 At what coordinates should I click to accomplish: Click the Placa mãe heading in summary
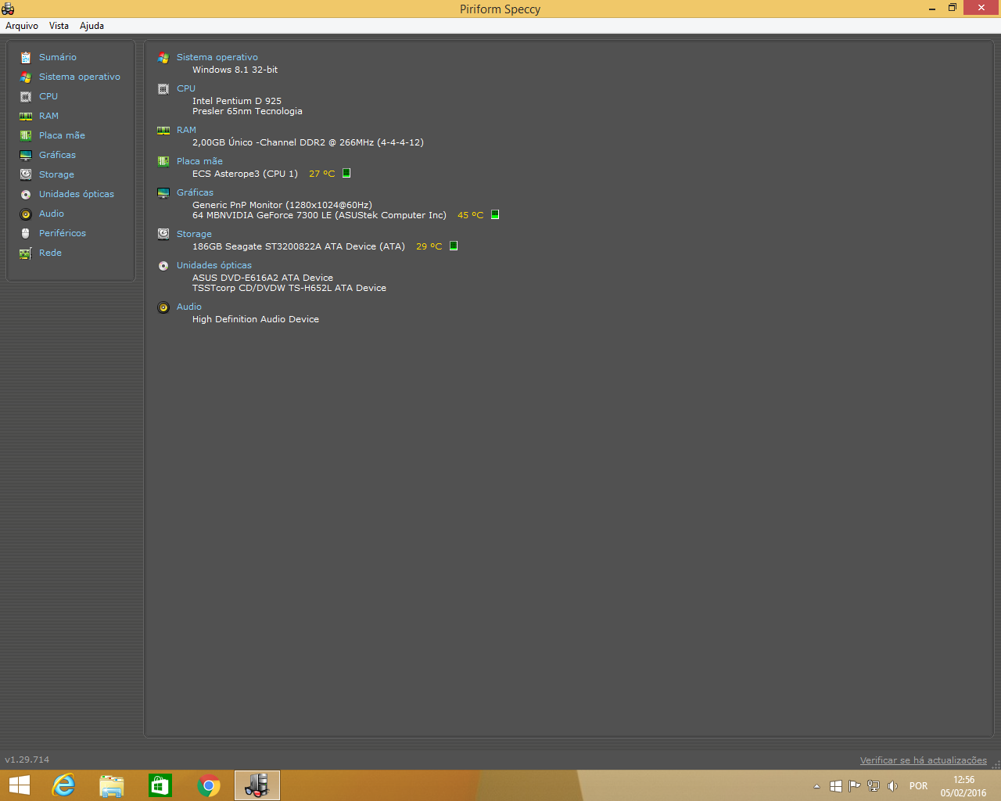[x=199, y=161]
